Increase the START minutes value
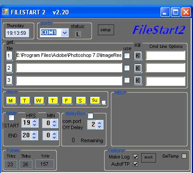 (55, 121)
